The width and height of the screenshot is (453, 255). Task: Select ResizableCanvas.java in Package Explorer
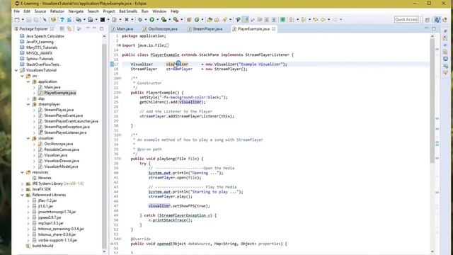pos(62,149)
